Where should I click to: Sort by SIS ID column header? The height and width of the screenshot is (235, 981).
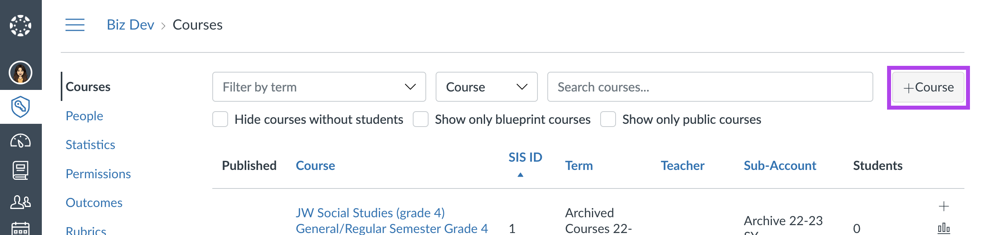[525, 157]
